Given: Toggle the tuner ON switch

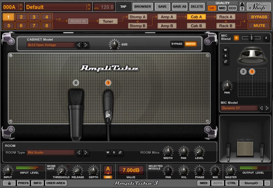Looking at the screenshot, I should pos(108,177).
